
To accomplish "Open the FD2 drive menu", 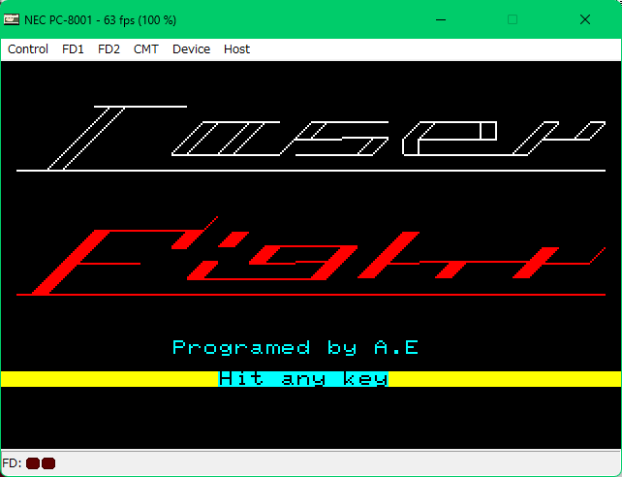I will [109, 49].
